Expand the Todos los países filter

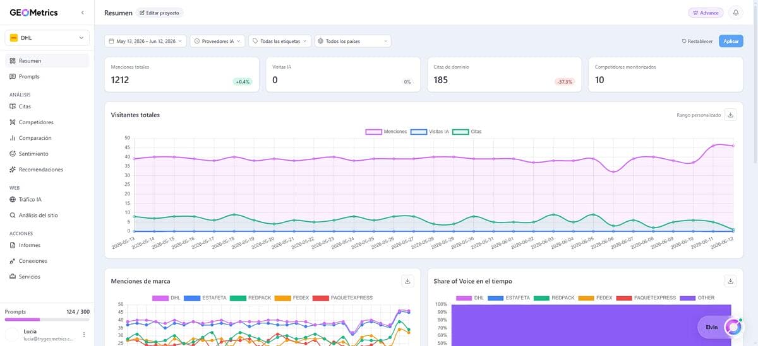[352, 41]
